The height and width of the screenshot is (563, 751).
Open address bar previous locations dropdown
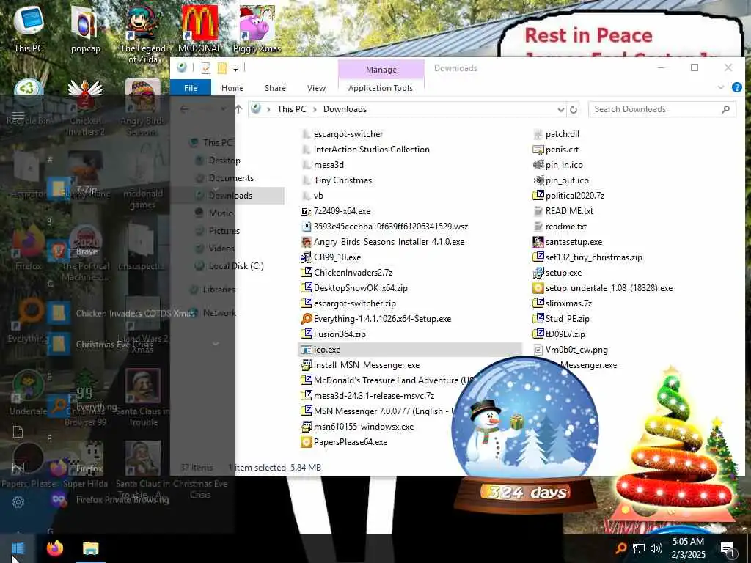561,110
